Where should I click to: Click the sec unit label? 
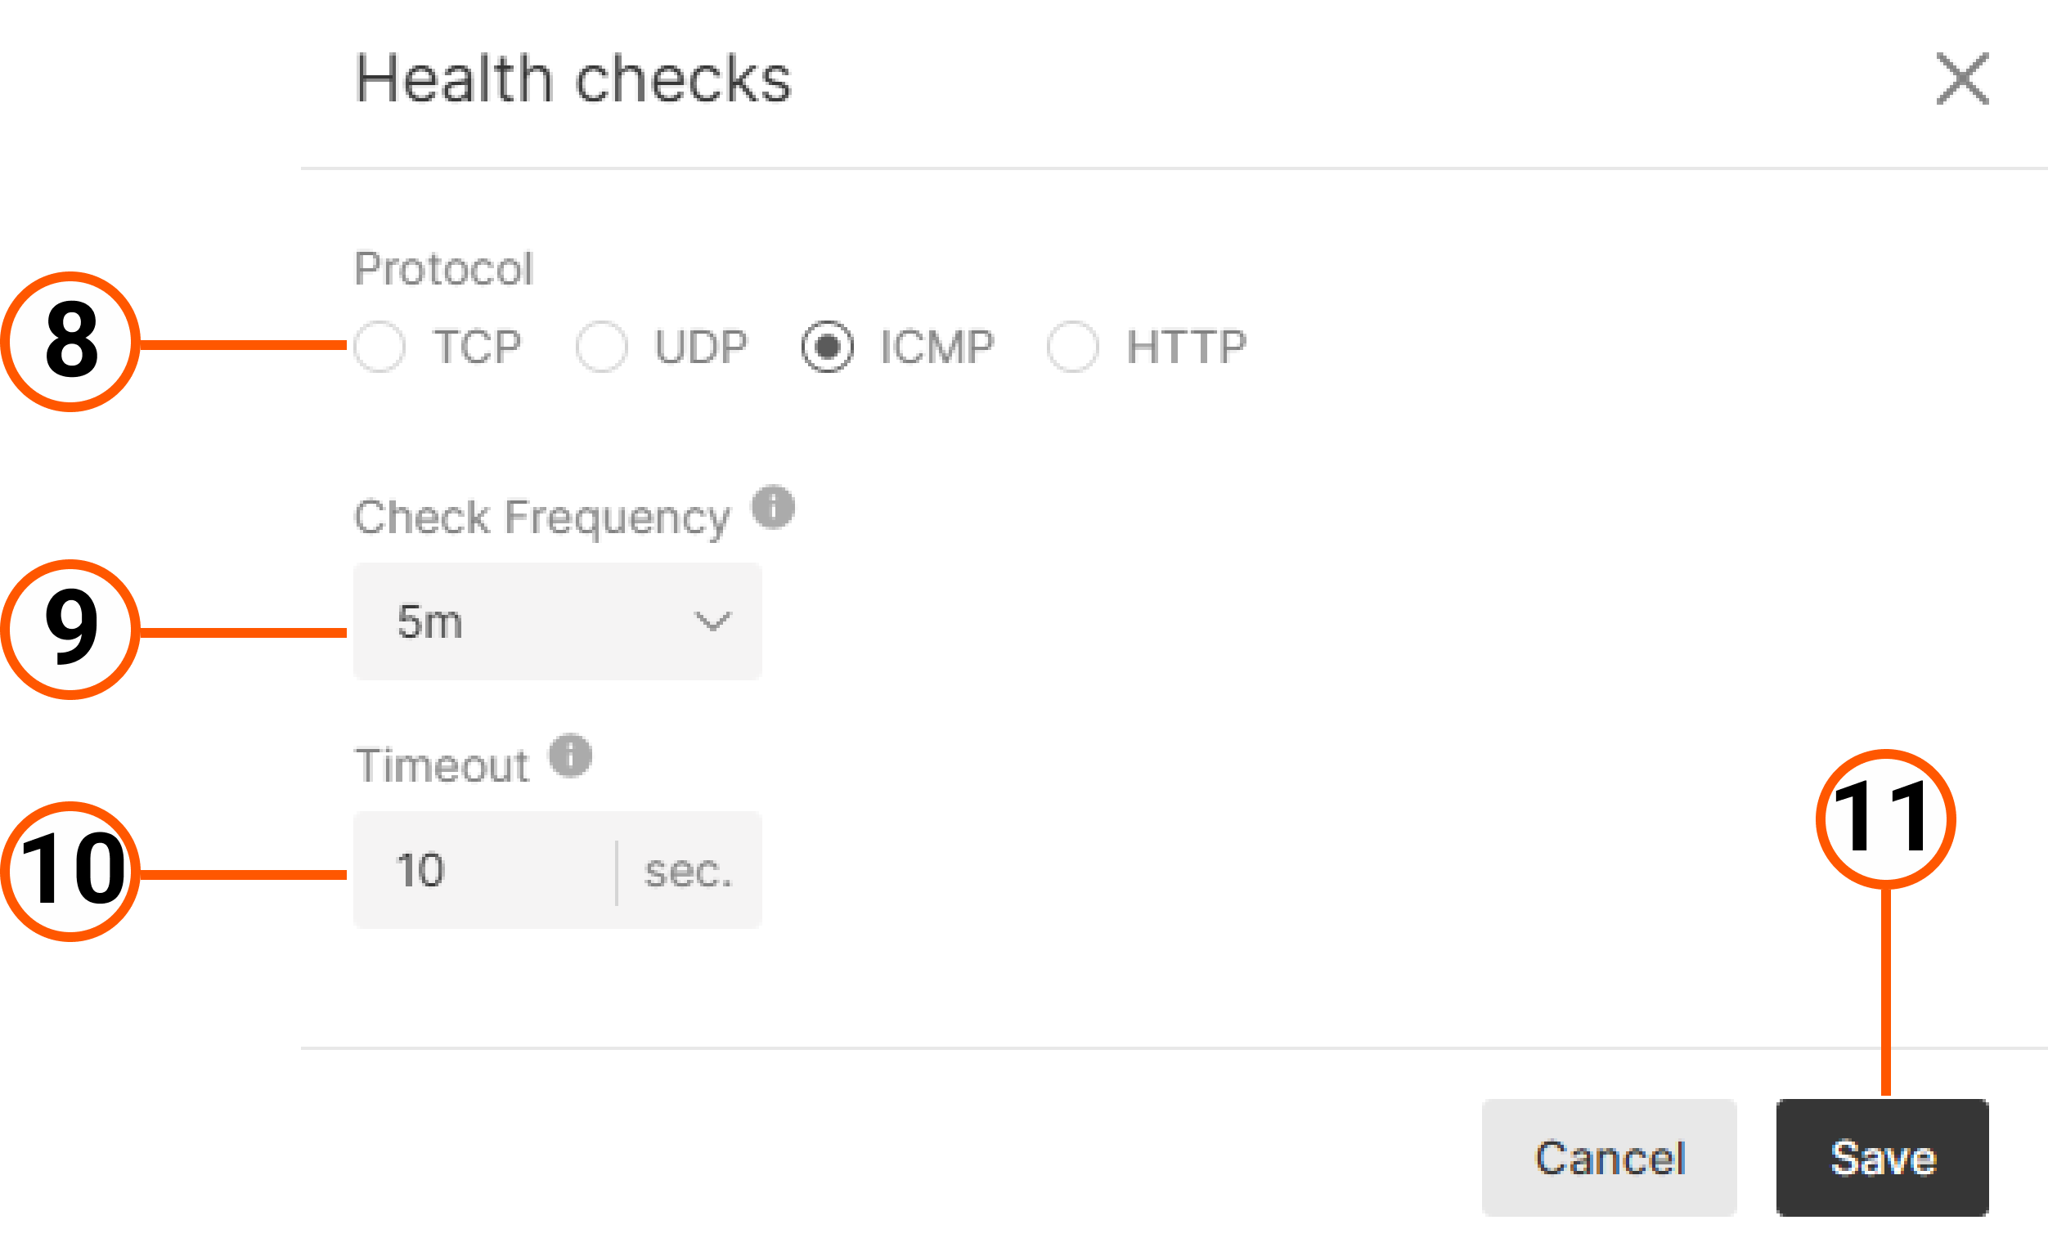point(688,869)
